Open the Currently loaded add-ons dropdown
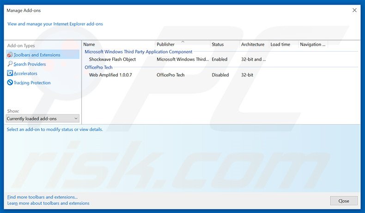Screen dimensions: 365x213 pos(43,118)
